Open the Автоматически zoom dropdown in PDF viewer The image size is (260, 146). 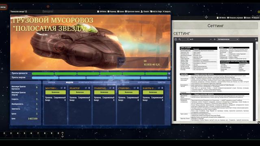(228, 39)
